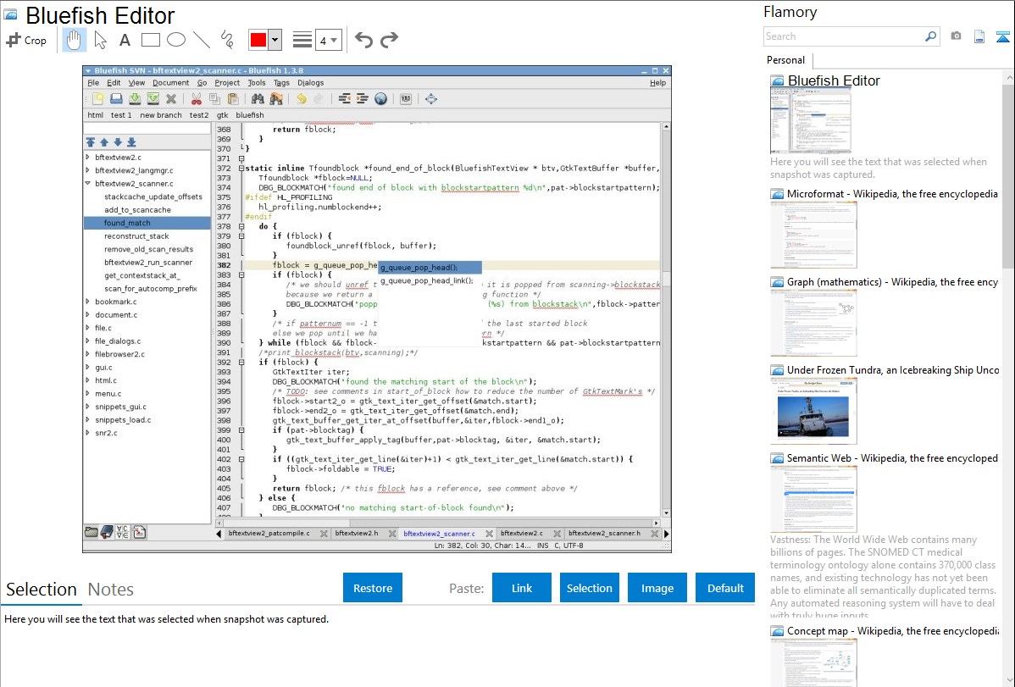Open the color dropdown arrow
The image size is (1015, 687).
275,40
